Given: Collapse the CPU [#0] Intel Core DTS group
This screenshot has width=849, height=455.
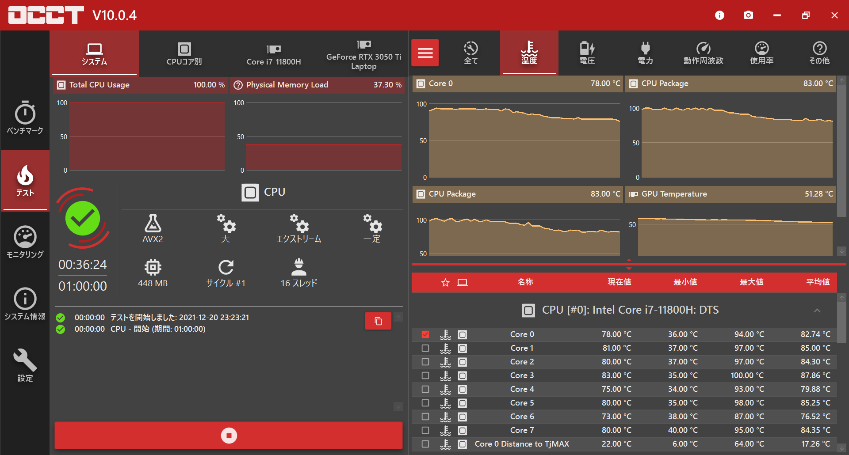Looking at the screenshot, I should pyautogui.click(x=817, y=311).
